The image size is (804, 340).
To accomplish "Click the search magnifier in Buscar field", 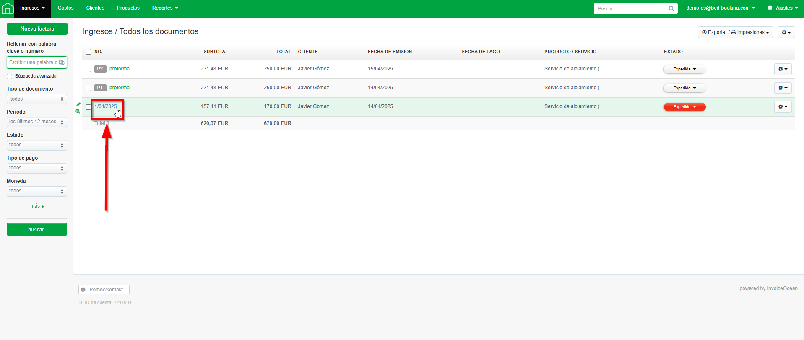I will coord(671,8).
